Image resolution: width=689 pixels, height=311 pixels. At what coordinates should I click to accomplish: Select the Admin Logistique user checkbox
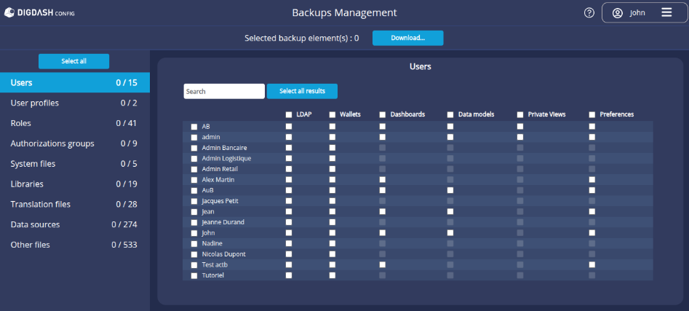click(x=194, y=158)
